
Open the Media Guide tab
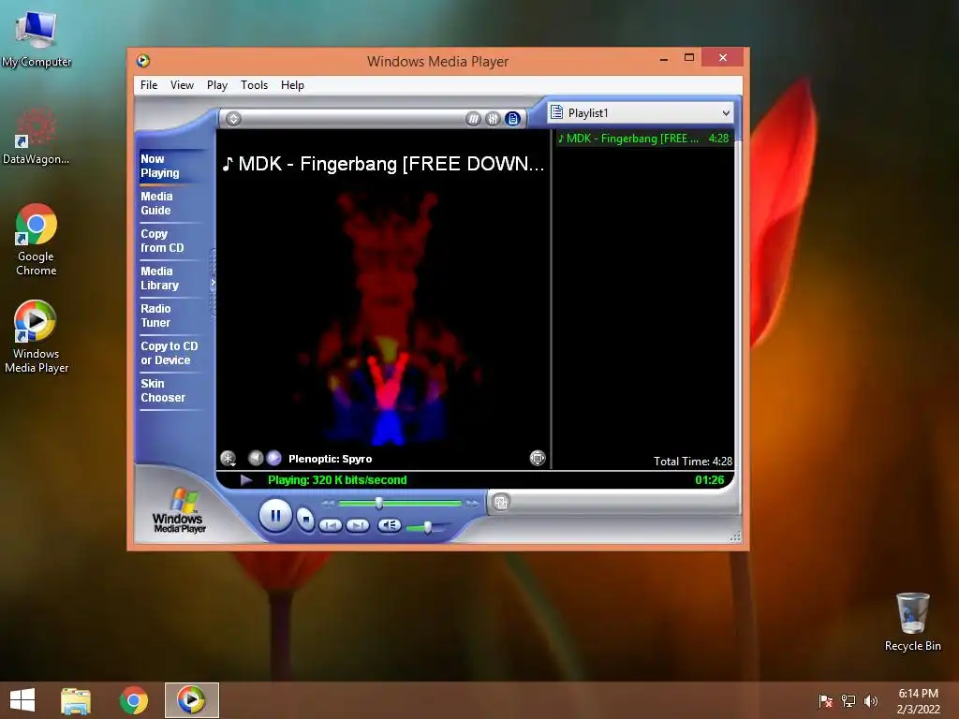[156, 203]
